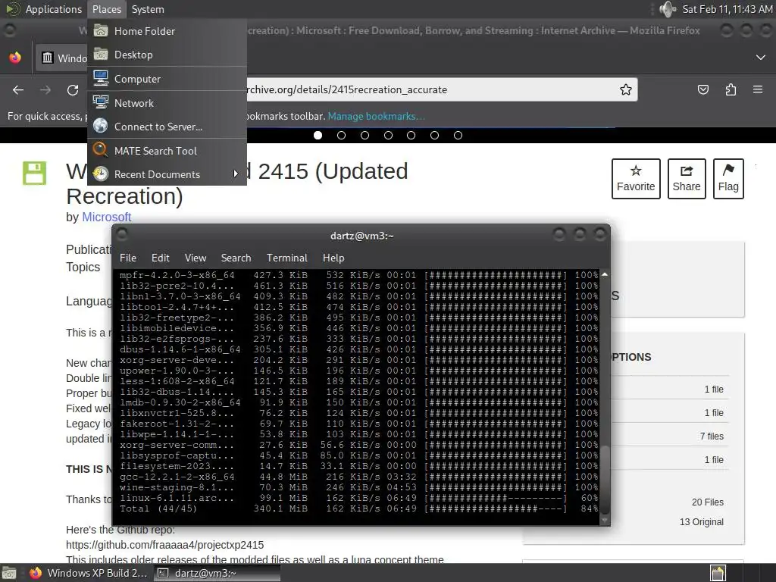
Task: Open the Applications menu in panel
Action: click(43, 9)
